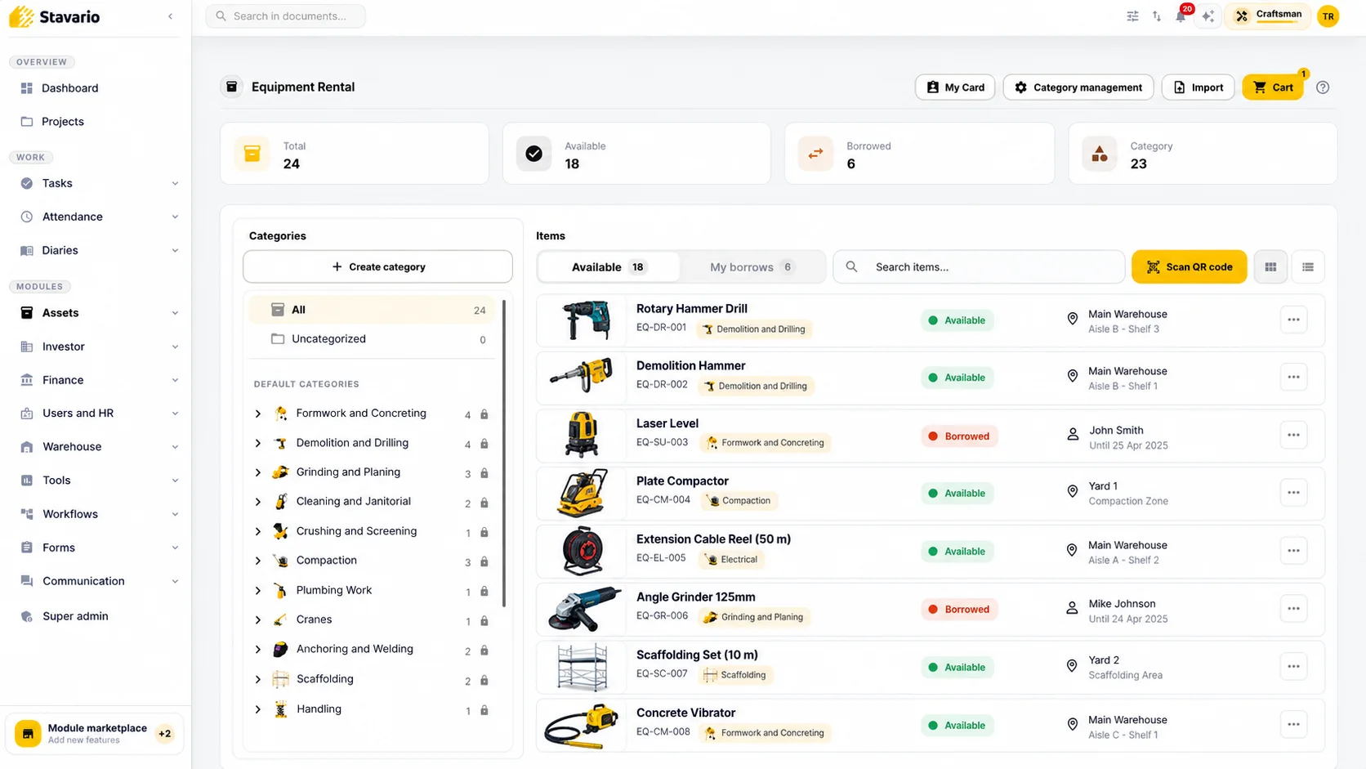Screen dimensions: 1366x769
Task: Expand the Grinding and Planing category
Action: pos(258,472)
